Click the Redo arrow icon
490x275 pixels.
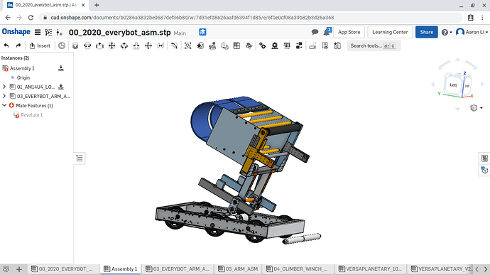[18, 45]
